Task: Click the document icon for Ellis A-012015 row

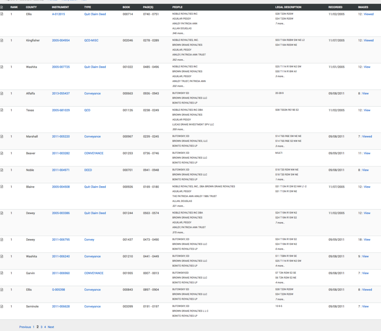Action: tap(2, 14)
